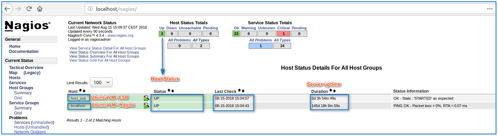Click the green Ok services count box
The image size is (498, 136).
(x=236, y=34)
